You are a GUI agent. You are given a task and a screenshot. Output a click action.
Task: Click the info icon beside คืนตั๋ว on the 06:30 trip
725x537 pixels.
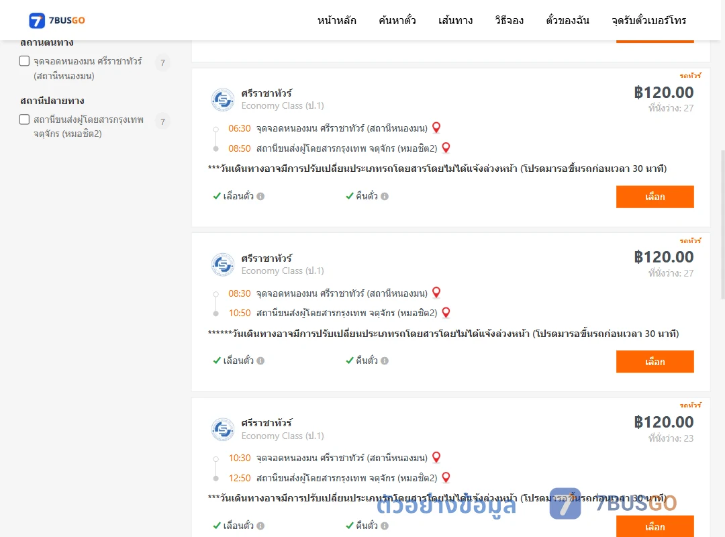click(385, 196)
